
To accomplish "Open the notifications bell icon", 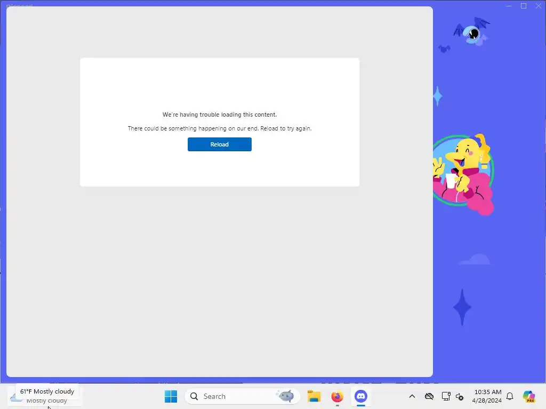I will (510, 396).
